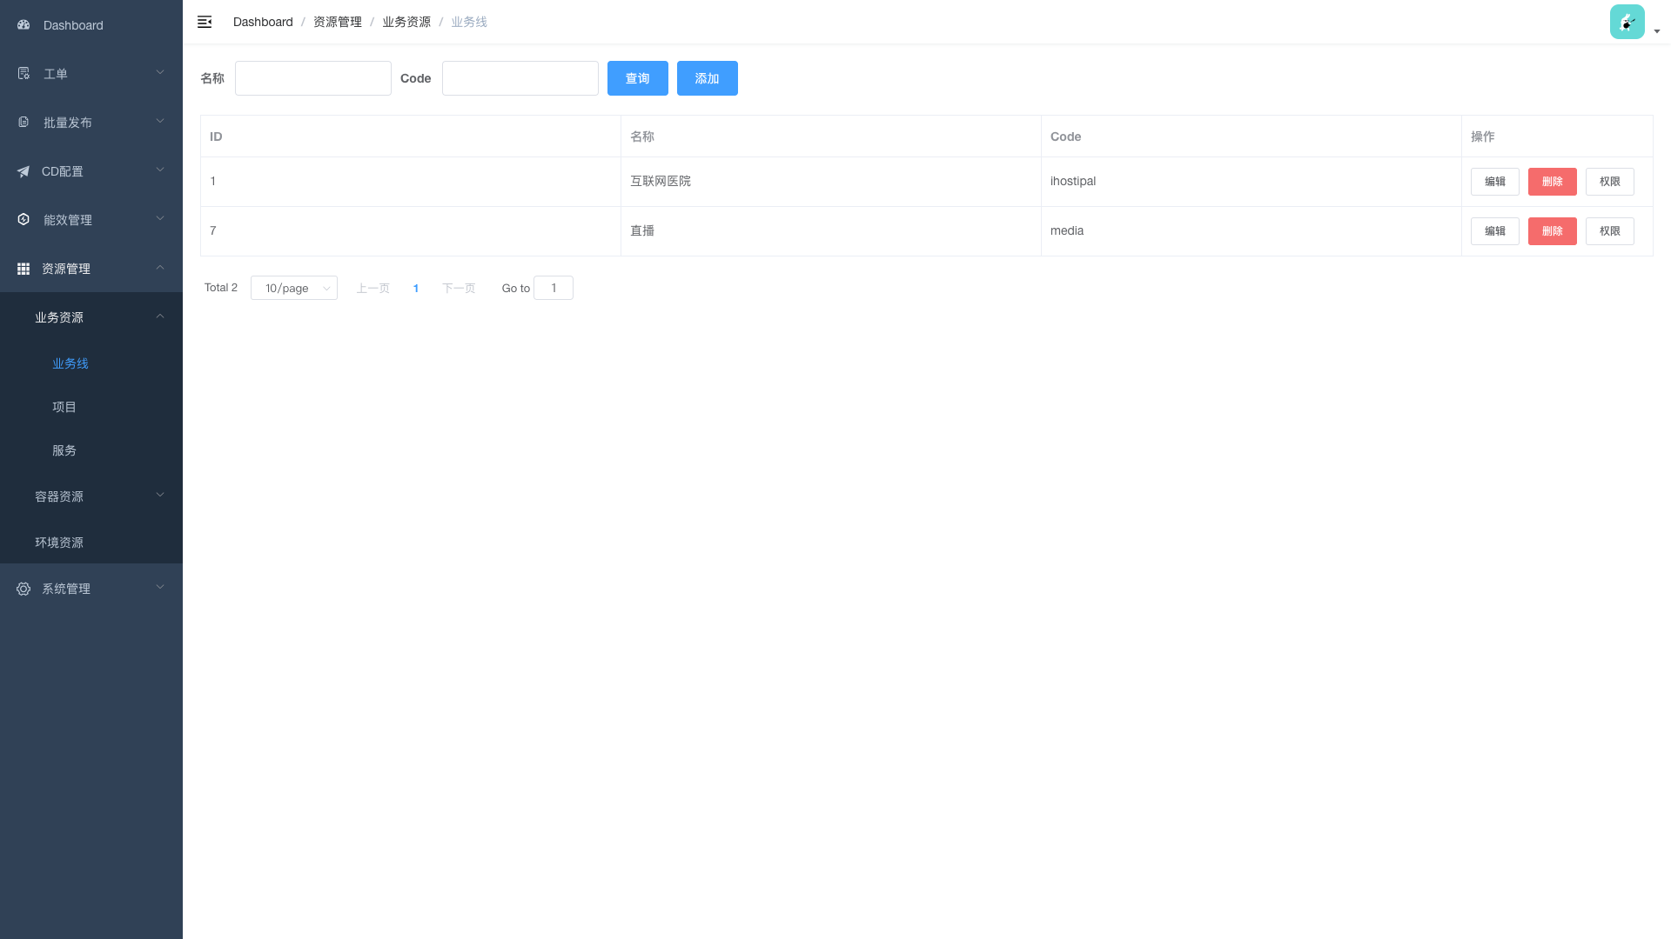
Task: Click the 工单 work order icon
Action: pyautogui.click(x=23, y=74)
